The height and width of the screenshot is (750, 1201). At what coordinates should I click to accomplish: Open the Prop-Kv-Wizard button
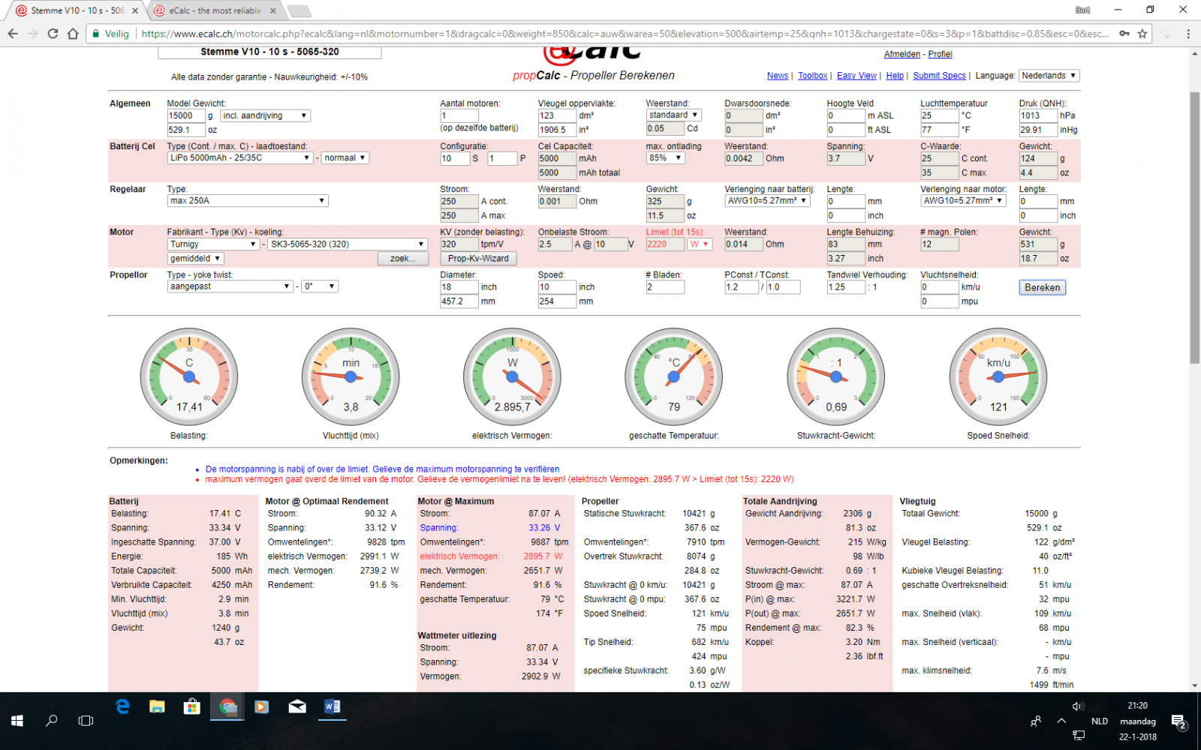(x=478, y=259)
